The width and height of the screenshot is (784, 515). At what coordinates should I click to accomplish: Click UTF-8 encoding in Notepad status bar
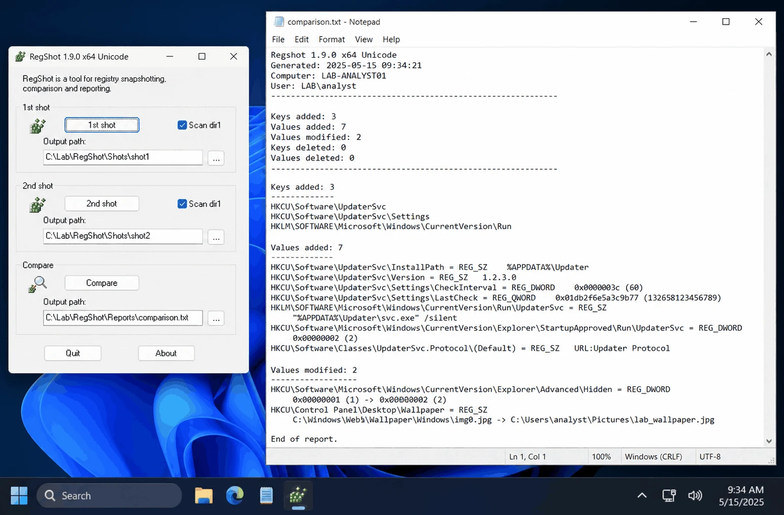710,457
